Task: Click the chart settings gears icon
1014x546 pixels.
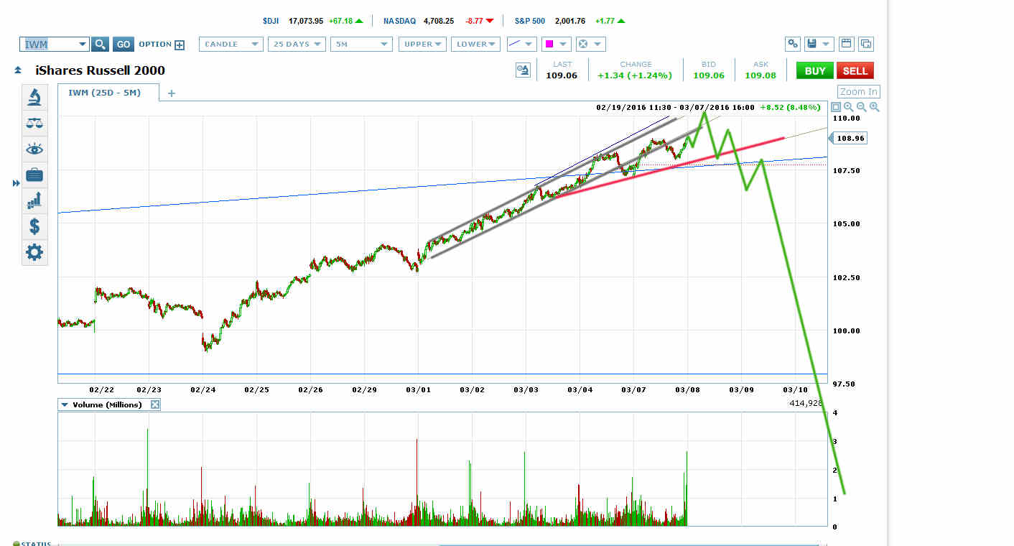Action: (793, 44)
